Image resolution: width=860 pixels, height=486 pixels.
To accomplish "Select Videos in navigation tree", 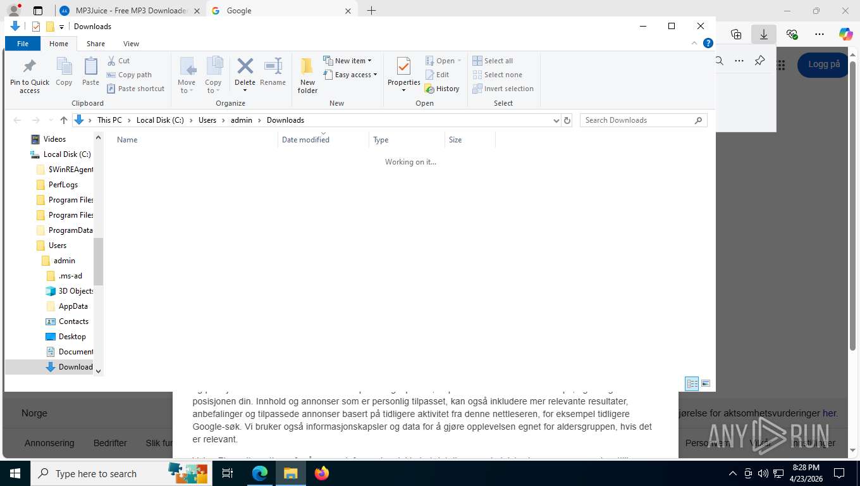I will 49,139.
